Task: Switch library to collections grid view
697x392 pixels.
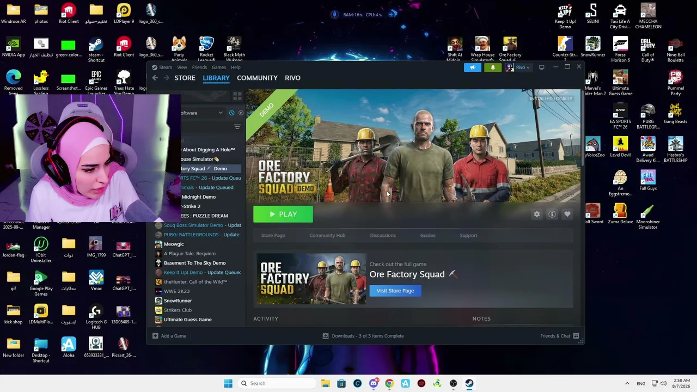Action: (237, 96)
